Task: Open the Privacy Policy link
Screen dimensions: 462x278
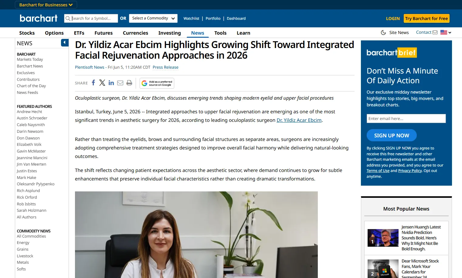Action: click(x=410, y=171)
